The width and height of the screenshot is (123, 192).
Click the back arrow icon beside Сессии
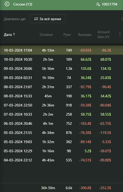(x=7, y=4)
